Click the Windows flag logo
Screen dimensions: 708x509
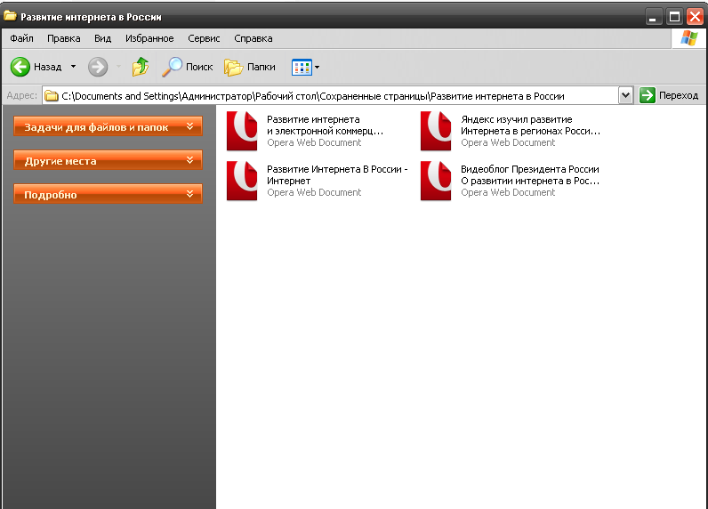pyautogui.click(x=689, y=38)
